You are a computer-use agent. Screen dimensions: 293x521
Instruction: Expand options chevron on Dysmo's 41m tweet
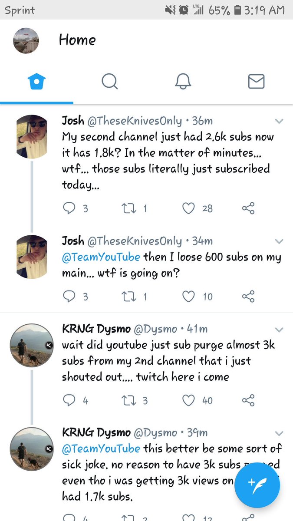tap(279, 330)
